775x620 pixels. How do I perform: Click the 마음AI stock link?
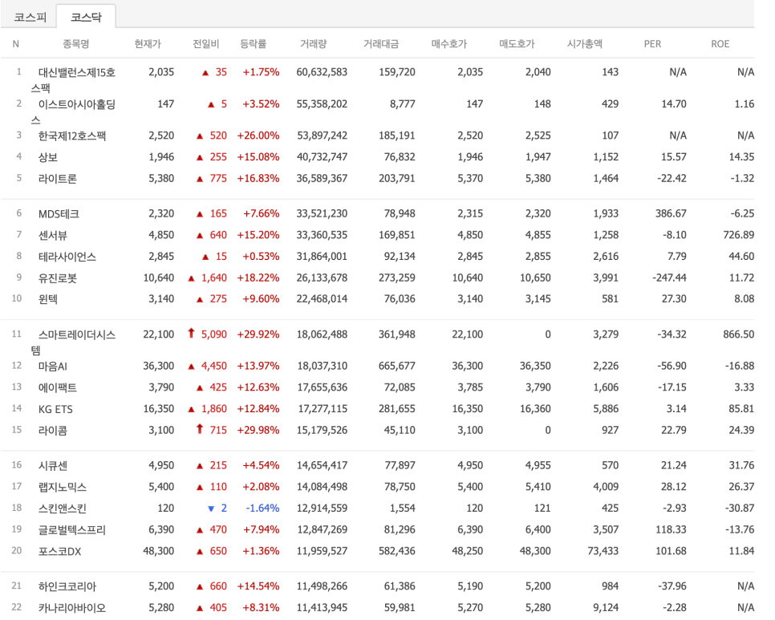[53, 366]
